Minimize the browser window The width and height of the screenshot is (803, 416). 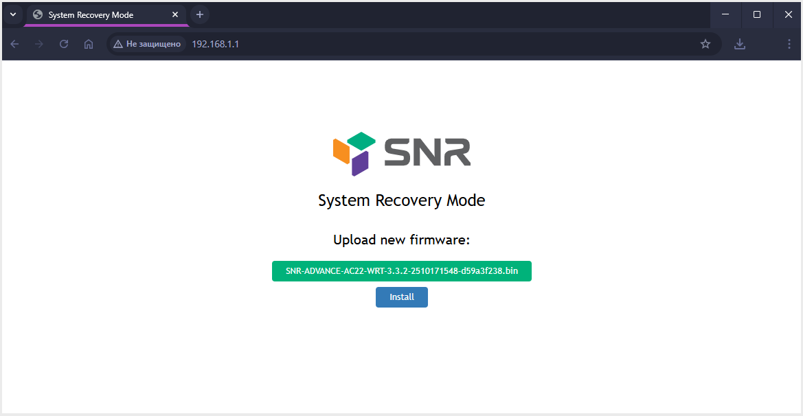tap(725, 14)
